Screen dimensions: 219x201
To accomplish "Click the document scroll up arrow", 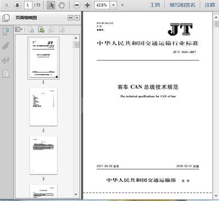I will pos(216,17).
